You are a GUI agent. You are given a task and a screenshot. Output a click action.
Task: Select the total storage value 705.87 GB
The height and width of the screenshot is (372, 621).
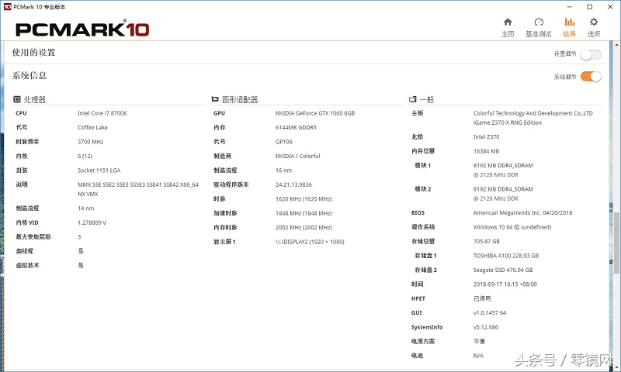tap(487, 241)
